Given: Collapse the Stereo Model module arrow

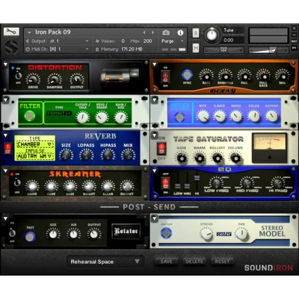Looking at the screenshot, I should point(154,219).
